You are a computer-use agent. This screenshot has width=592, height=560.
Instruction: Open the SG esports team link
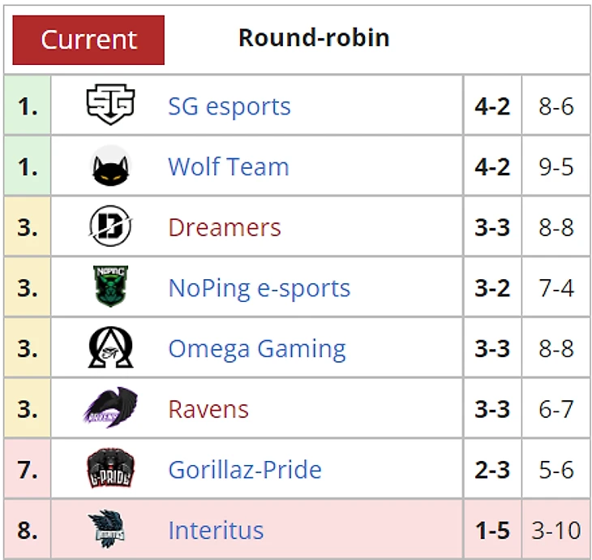click(x=229, y=106)
